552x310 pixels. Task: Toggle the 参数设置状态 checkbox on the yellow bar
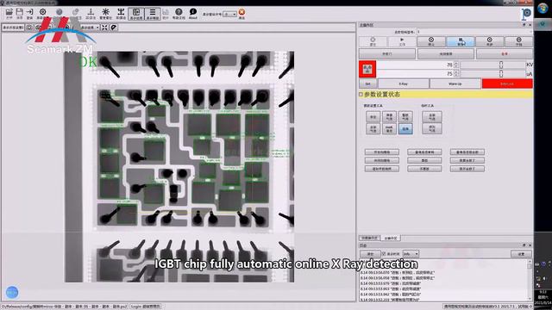(x=361, y=94)
